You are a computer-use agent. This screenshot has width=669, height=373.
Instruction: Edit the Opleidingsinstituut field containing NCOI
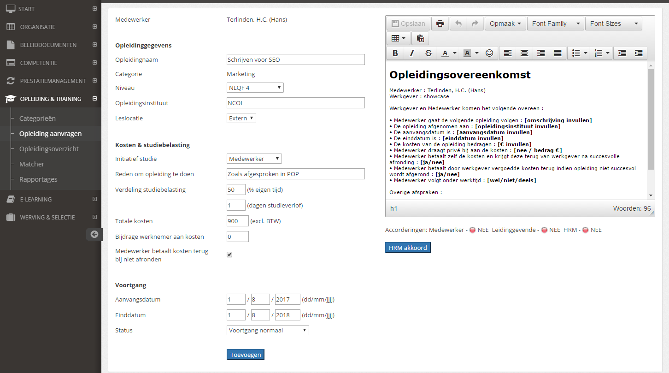coord(296,103)
